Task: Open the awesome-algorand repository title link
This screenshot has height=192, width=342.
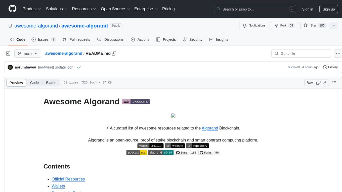Action: tap(84, 26)
